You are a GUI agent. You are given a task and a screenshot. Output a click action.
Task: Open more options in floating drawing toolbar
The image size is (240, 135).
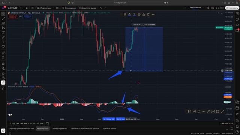153,14
